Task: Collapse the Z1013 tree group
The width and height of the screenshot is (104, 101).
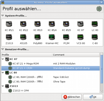Action: click(3, 86)
